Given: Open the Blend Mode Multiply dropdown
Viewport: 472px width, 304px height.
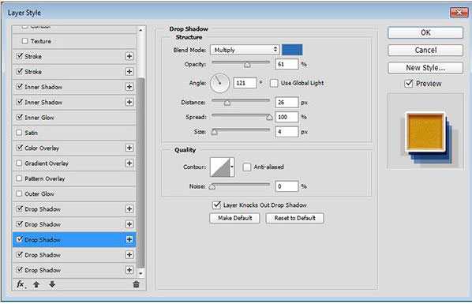Looking at the screenshot, I should 245,50.
